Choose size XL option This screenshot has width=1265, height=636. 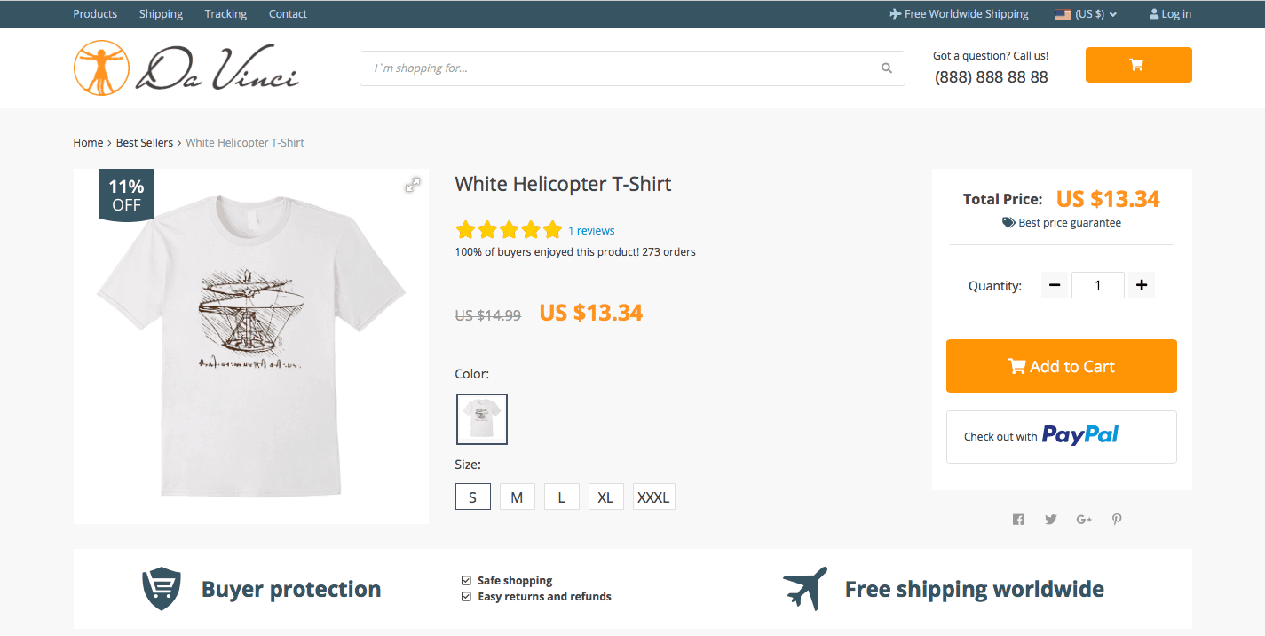coord(605,497)
